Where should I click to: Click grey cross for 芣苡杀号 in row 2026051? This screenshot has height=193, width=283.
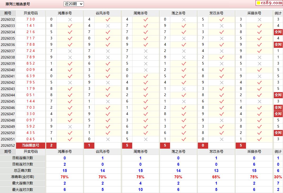tap(222, 139)
